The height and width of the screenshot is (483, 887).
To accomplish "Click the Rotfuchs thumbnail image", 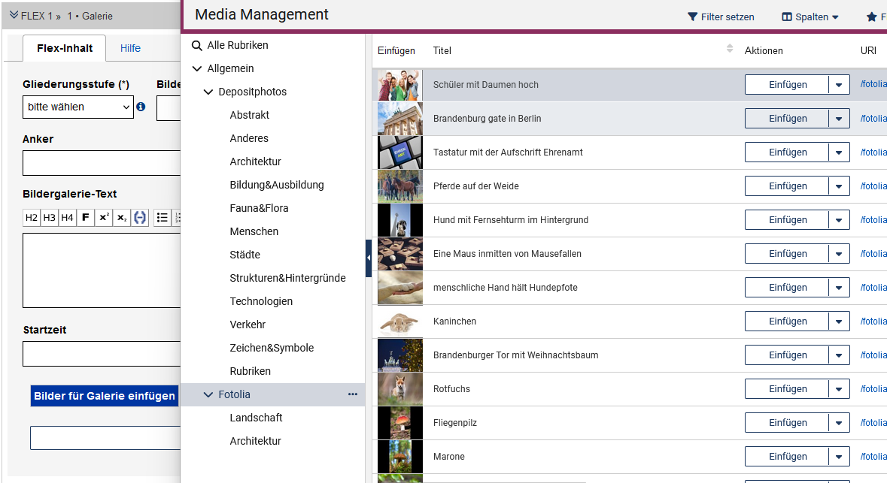I will pos(399,388).
